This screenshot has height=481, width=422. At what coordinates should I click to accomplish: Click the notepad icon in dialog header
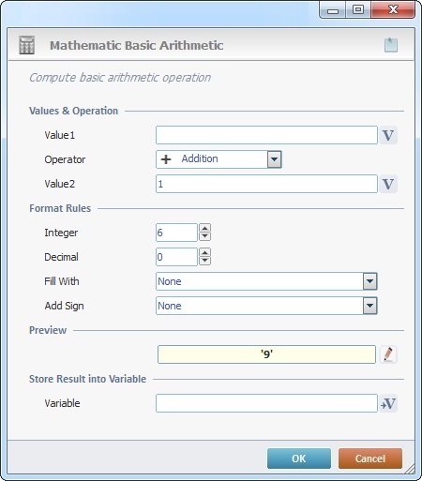tap(391, 45)
